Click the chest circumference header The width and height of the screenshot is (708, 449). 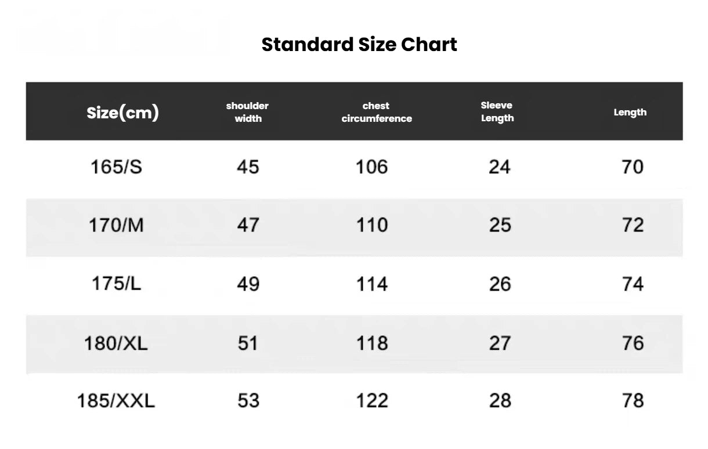[x=377, y=112]
